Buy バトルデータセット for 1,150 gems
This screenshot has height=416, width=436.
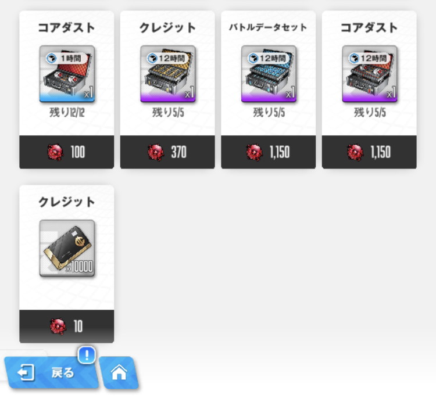[x=269, y=152]
